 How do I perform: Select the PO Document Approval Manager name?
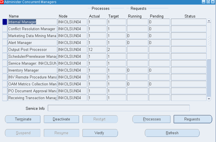click(x=32, y=91)
